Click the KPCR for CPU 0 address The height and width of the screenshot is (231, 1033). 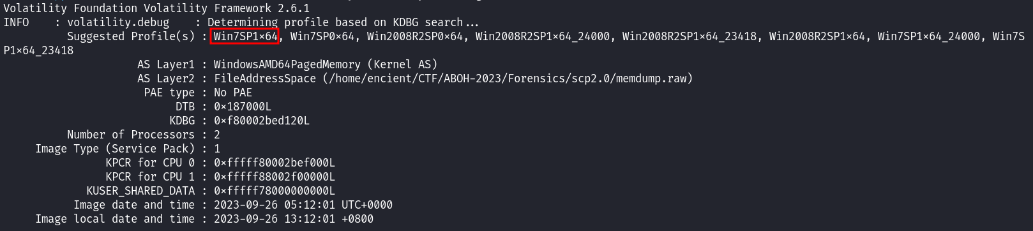click(x=275, y=163)
